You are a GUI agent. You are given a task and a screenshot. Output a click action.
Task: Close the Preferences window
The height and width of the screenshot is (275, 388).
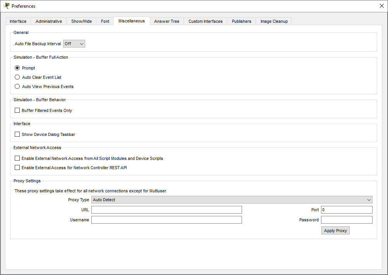381,6
